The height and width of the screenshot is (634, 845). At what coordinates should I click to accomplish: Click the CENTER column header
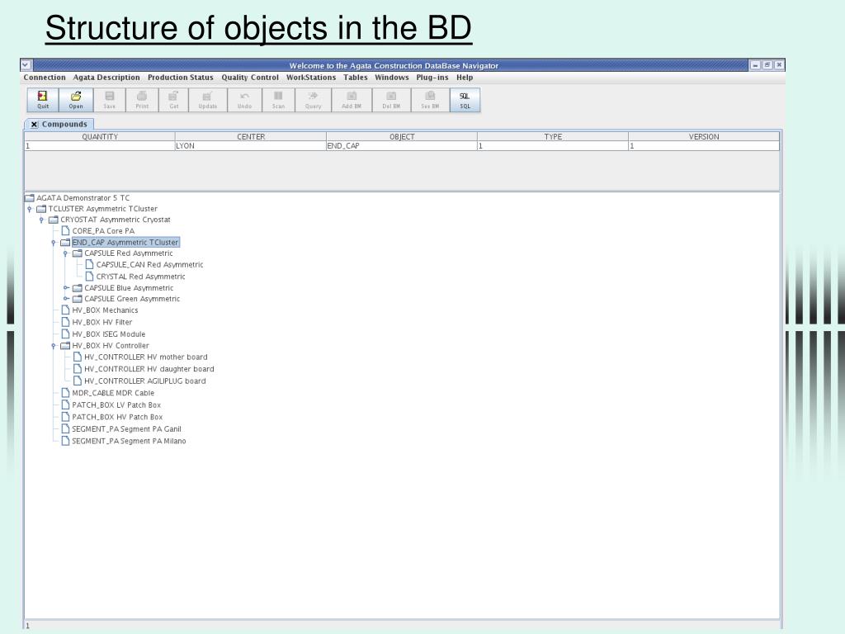(x=251, y=136)
